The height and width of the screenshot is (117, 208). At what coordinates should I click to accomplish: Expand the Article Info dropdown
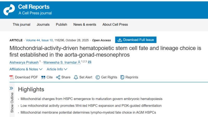click(57, 69)
